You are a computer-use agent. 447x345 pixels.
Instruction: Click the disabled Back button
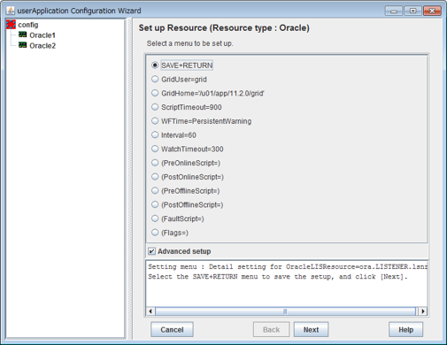(x=271, y=329)
